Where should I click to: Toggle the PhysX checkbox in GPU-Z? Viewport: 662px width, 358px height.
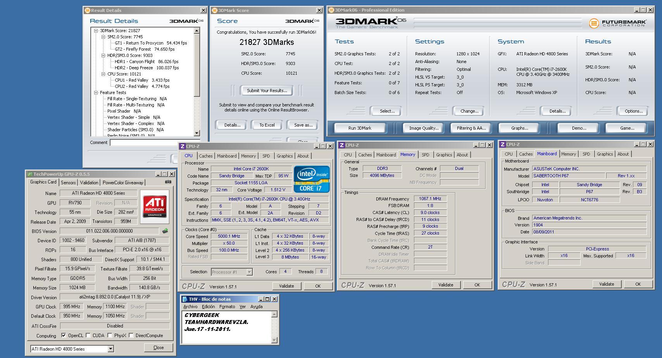pyautogui.click(x=110, y=336)
